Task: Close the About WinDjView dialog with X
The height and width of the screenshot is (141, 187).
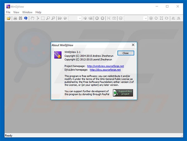Action: coord(133,45)
